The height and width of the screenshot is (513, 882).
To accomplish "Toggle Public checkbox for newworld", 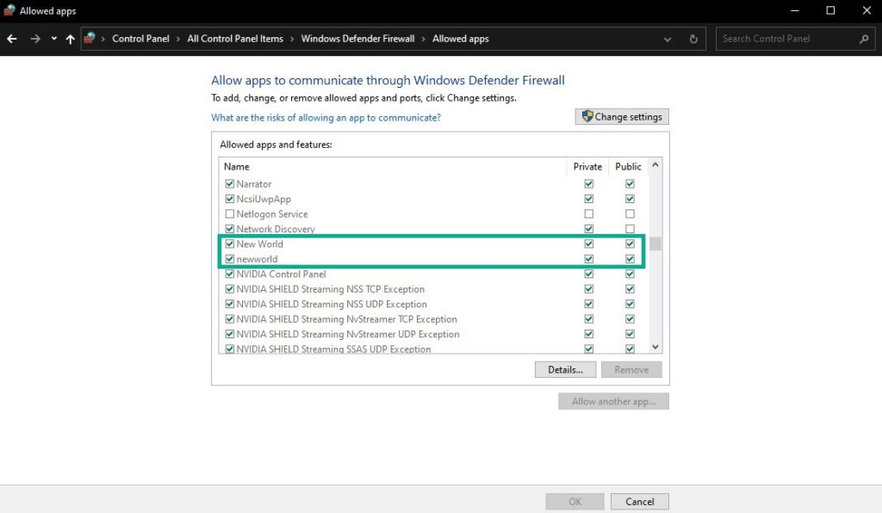I will [x=630, y=259].
